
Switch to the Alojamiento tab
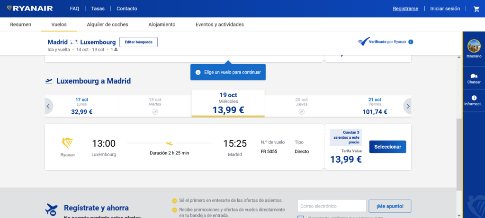[x=162, y=25]
